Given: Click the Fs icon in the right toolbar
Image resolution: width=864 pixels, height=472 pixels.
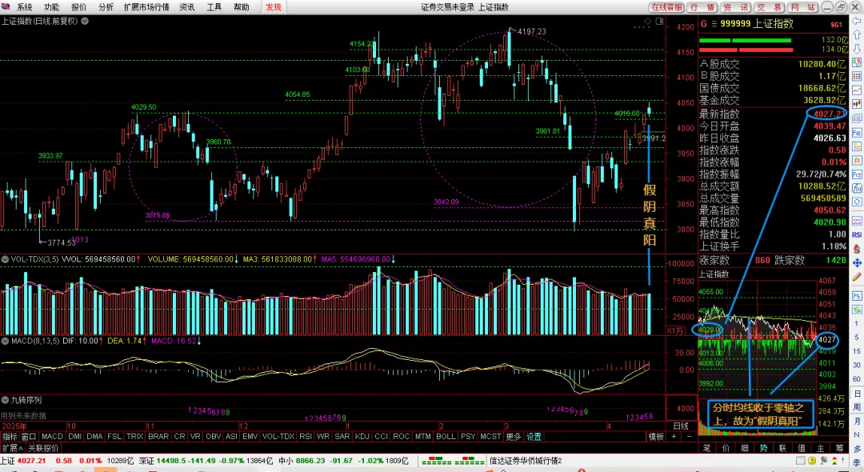Looking at the screenshot, I should 857,296.
